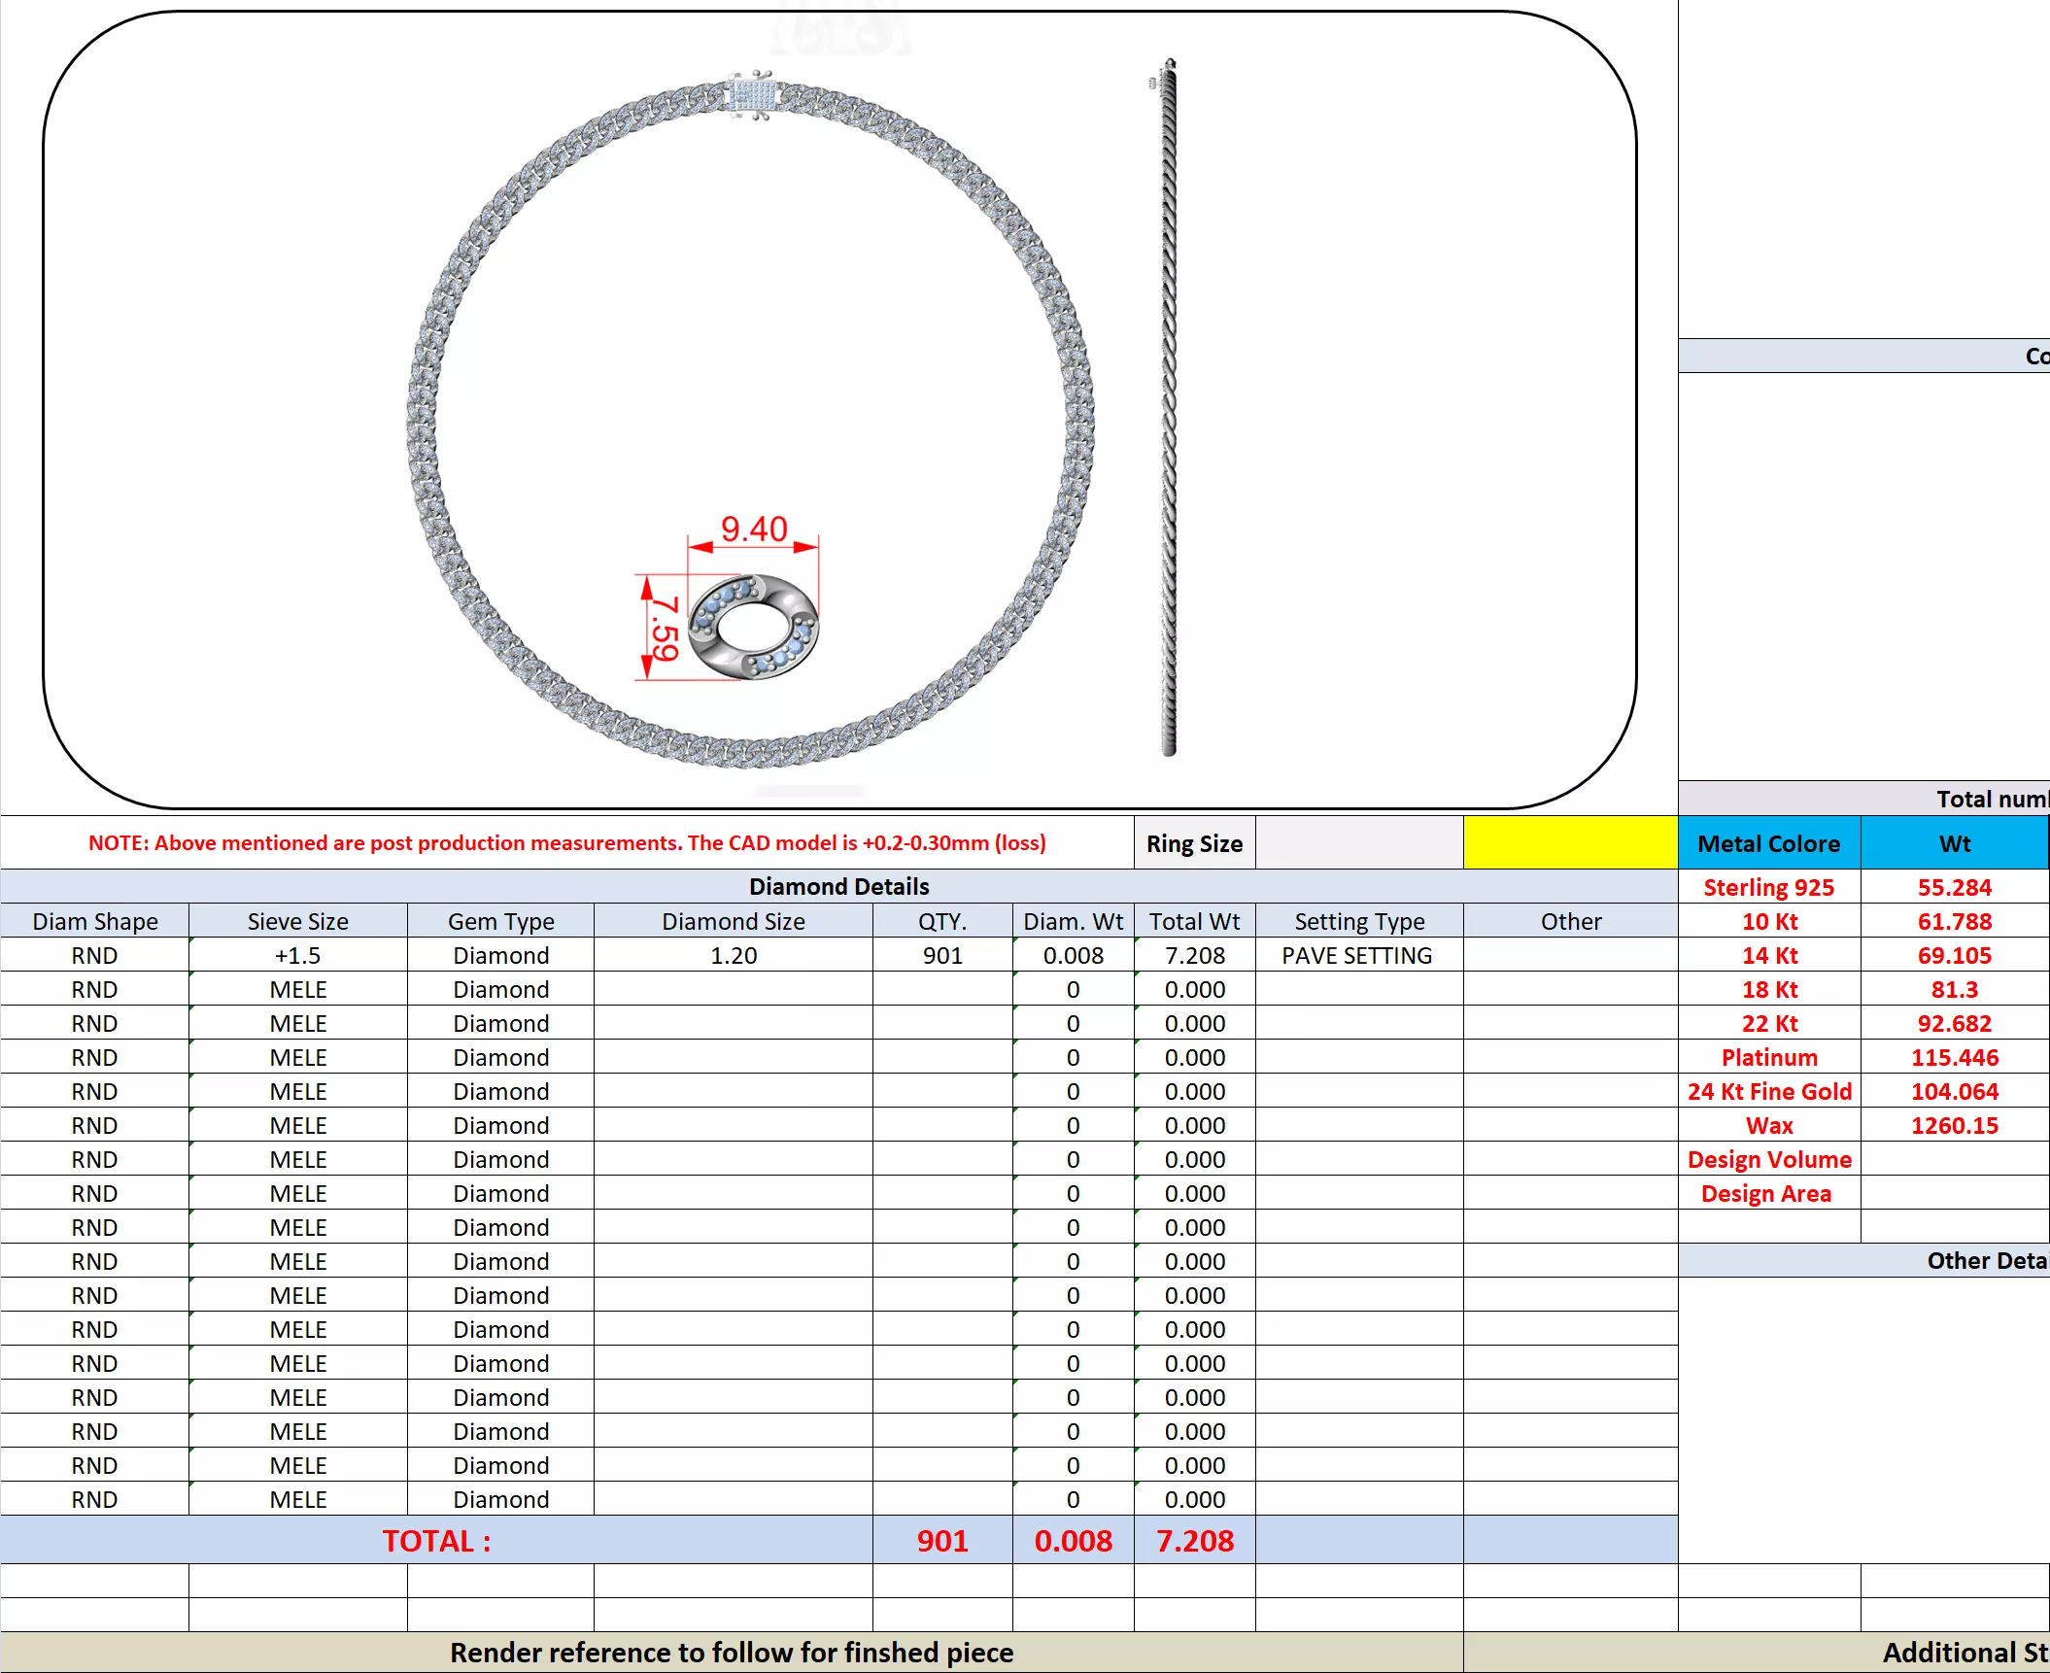This screenshot has width=2050, height=1673.
Task: Select the Setting Type column header
Action: coord(1359,921)
